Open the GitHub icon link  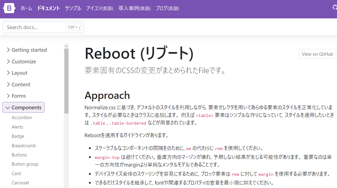click(335, 7)
